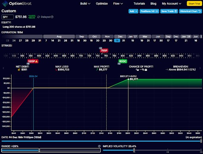The width and height of the screenshot is (203, 154).
Task: Click the $9,277 max profit chart point
Action: (x=128, y=79)
